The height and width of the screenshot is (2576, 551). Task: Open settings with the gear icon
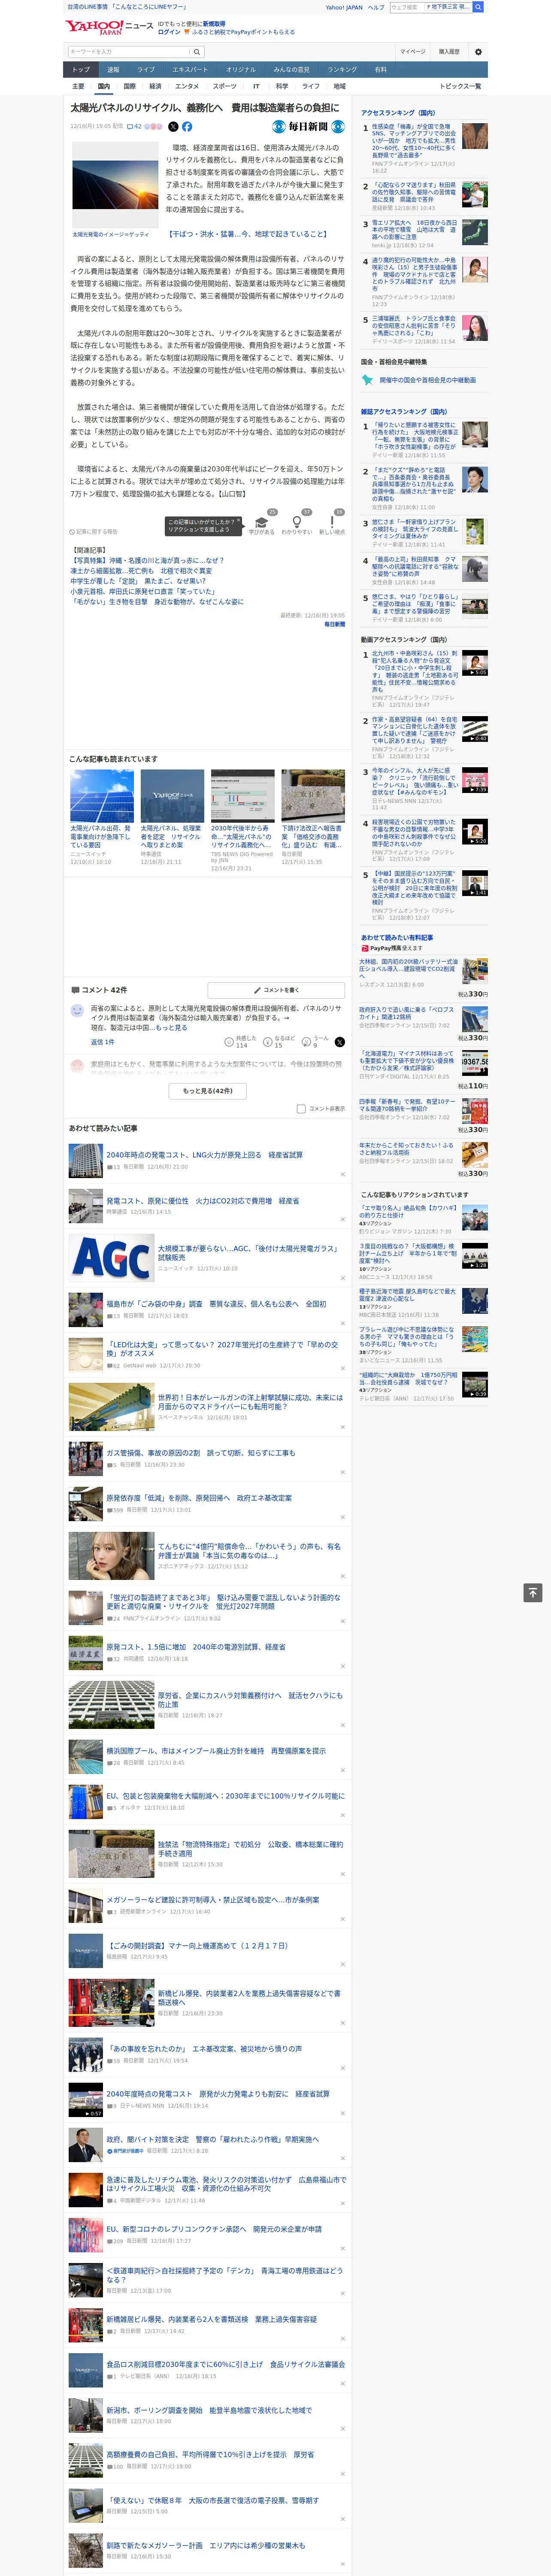[x=478, y=52]
